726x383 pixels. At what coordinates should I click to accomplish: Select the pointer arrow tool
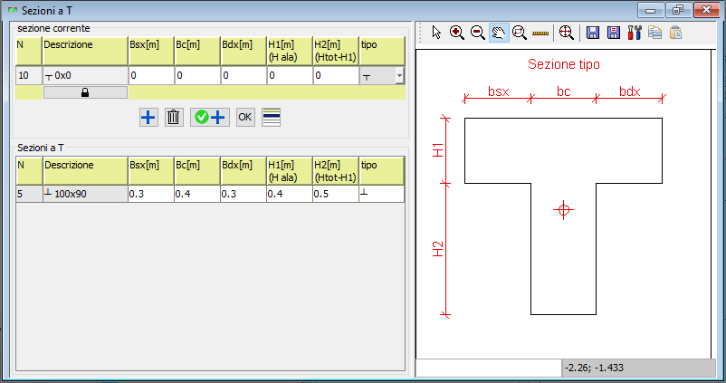(x=436, y=33)
